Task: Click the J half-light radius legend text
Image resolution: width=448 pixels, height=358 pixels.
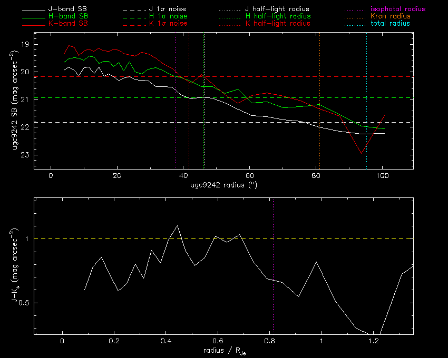Action: (277, 9)
